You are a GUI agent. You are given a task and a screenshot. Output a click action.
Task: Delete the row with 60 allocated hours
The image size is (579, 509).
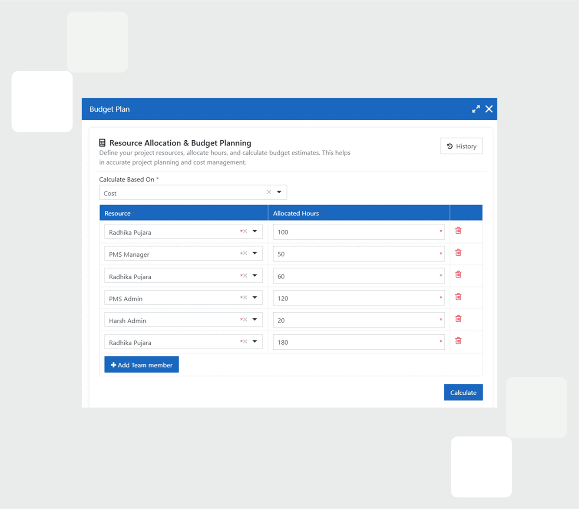458,274
